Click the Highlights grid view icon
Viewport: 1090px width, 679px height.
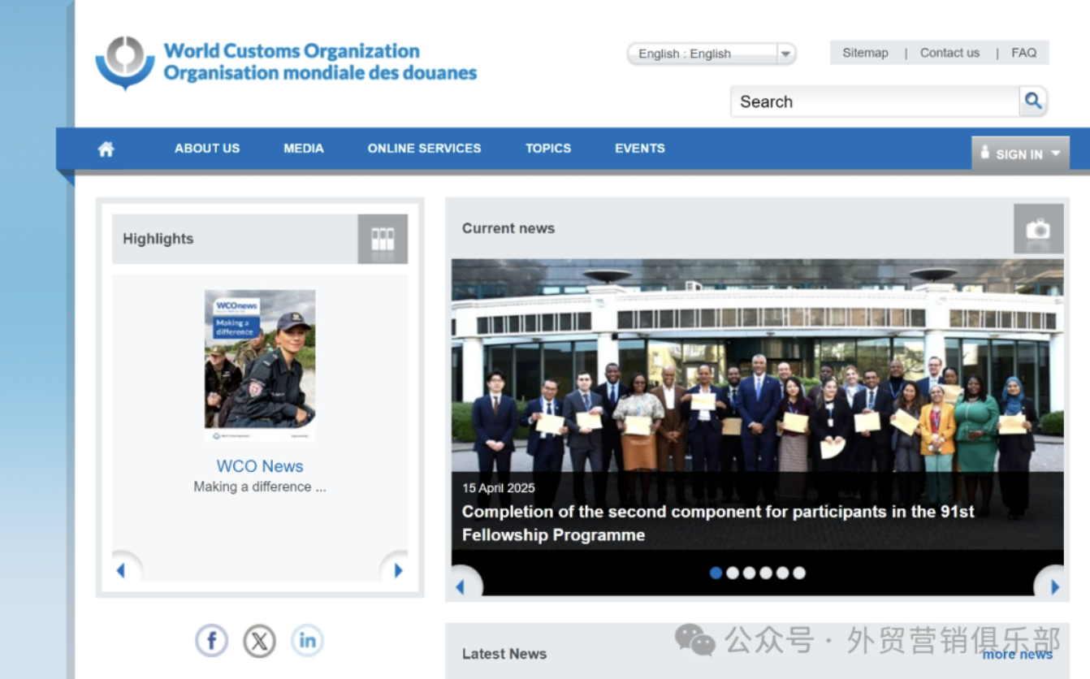pyautogui.click(x=383, y=239)
